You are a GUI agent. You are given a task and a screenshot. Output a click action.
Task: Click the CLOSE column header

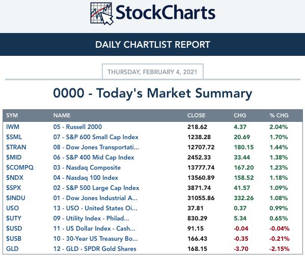point(196,115)
